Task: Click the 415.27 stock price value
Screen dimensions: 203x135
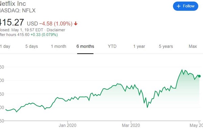Action: (12, 22)
